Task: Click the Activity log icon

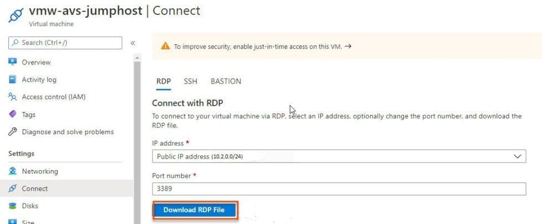Action: click(13, 79)
